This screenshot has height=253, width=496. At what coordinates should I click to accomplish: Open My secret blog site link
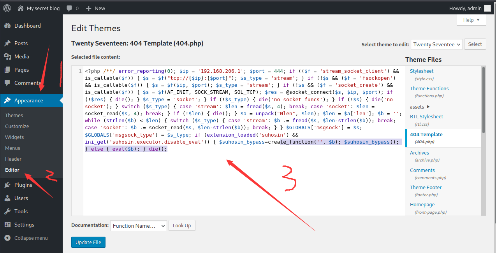[43, 8]
